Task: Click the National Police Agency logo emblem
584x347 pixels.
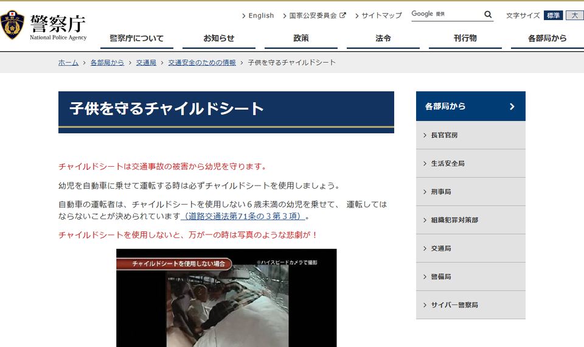Action: (12, 25)
